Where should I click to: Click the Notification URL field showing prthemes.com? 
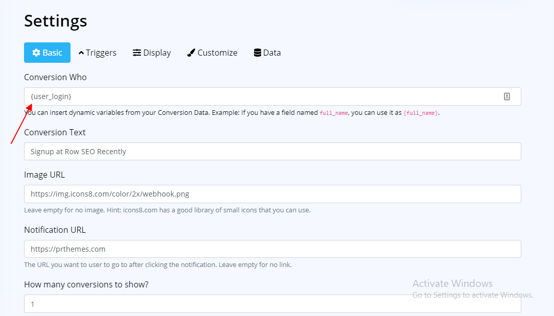tap(272, 249)
